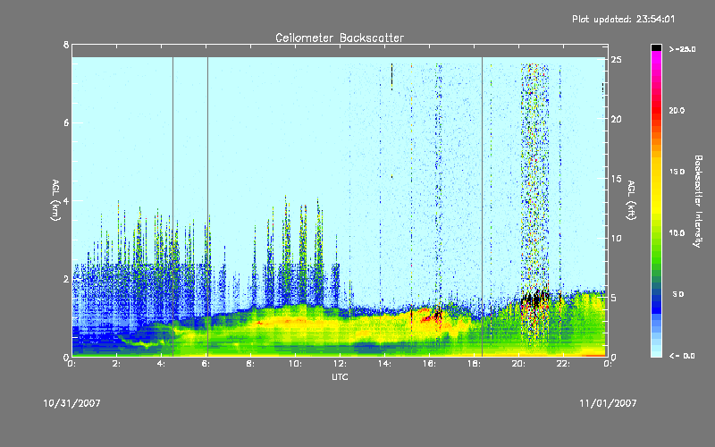Click the 8 km tick on left axis

(66, 45)
